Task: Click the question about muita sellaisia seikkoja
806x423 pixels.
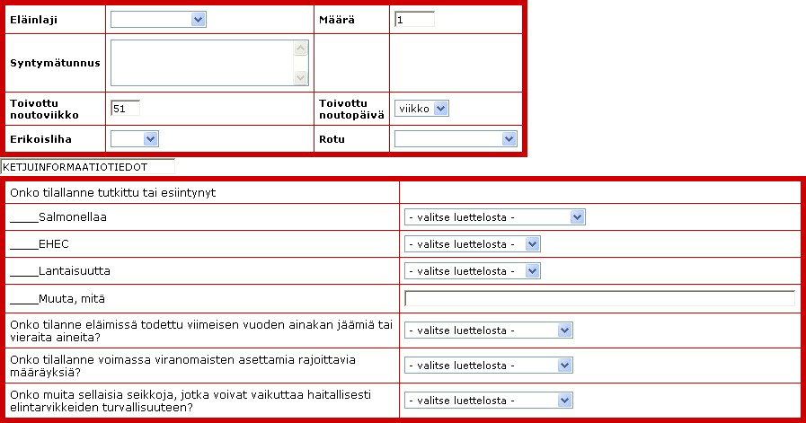Action: click(x=190, y=401)
